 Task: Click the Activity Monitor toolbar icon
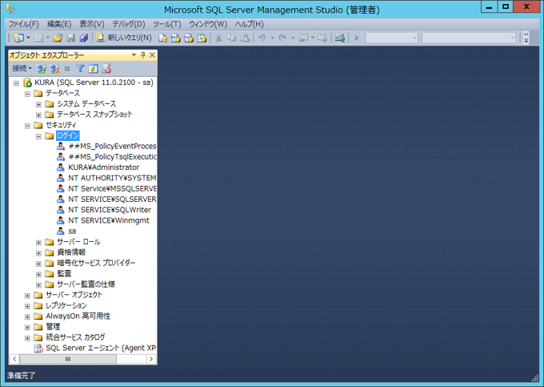[x=340, y=38]
